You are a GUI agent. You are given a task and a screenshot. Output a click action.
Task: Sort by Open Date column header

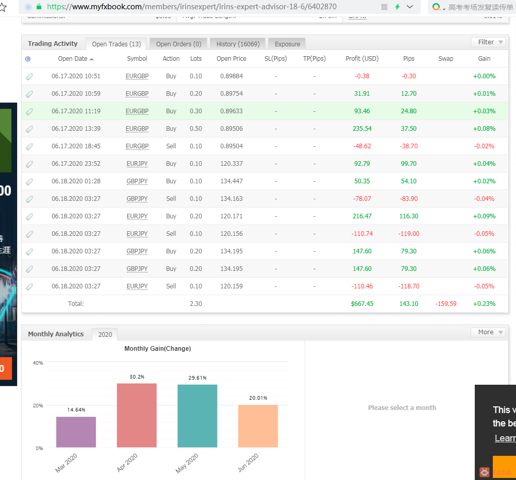[x=76, y=59]
